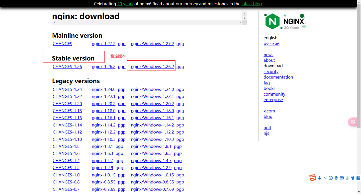Download nginx/Windows-1.27.2 mainline version
Viewport: 361px width, 194px height.
click(x=152, y=44)
